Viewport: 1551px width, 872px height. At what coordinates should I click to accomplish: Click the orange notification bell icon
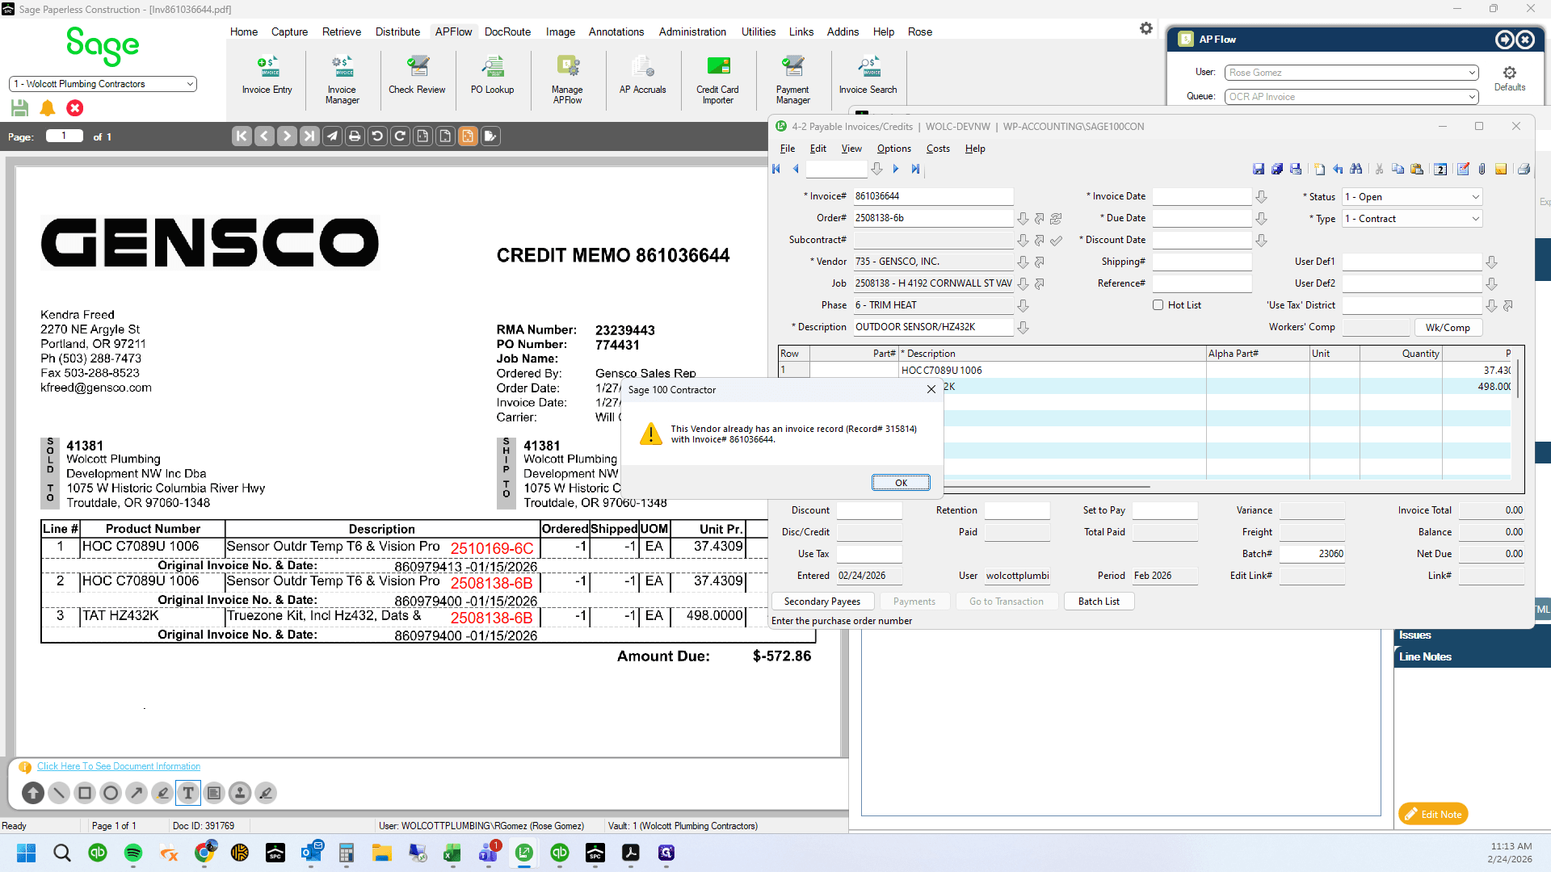[48, 107]
